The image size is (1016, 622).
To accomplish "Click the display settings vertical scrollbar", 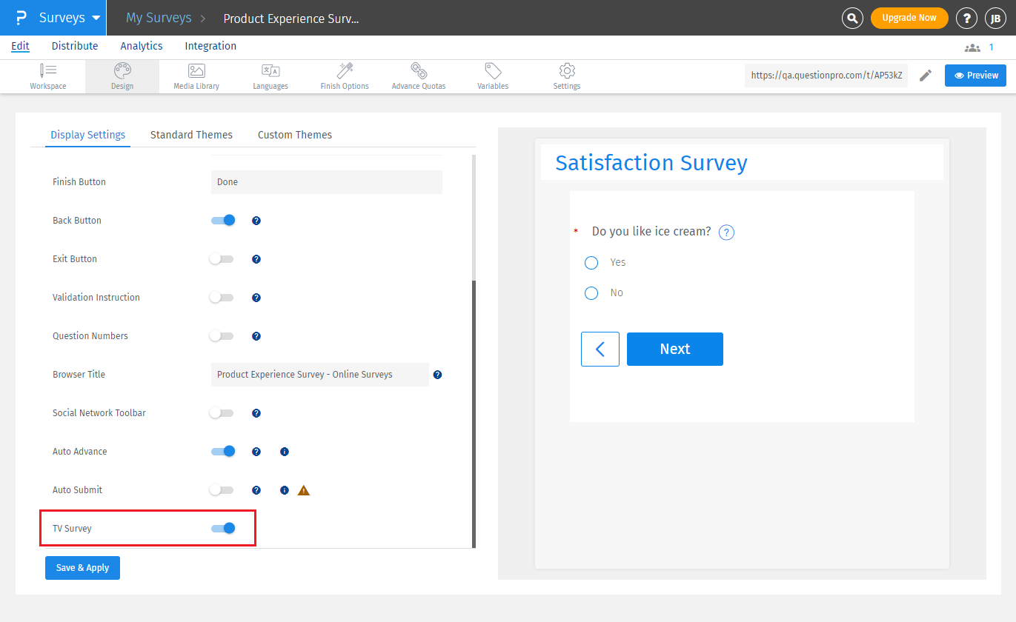I will pyautogui.click(x=474, y=414).
